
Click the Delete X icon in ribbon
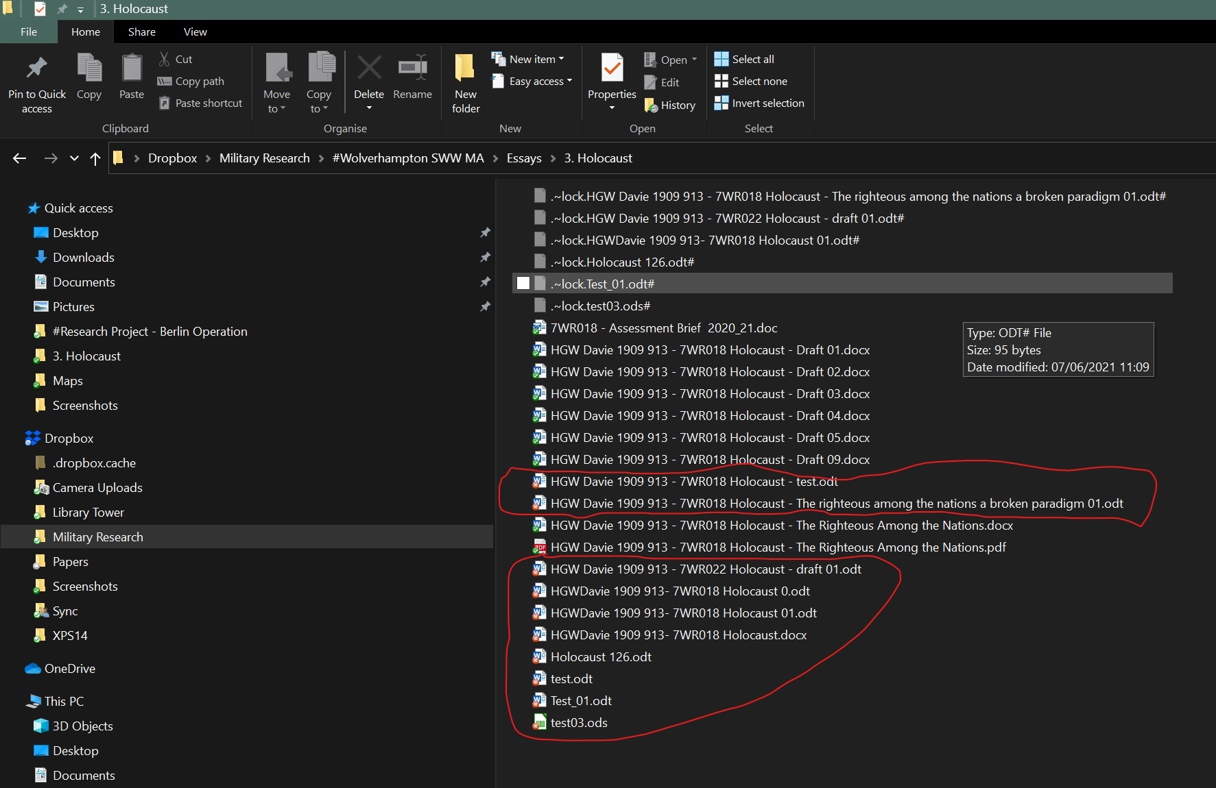369,69
